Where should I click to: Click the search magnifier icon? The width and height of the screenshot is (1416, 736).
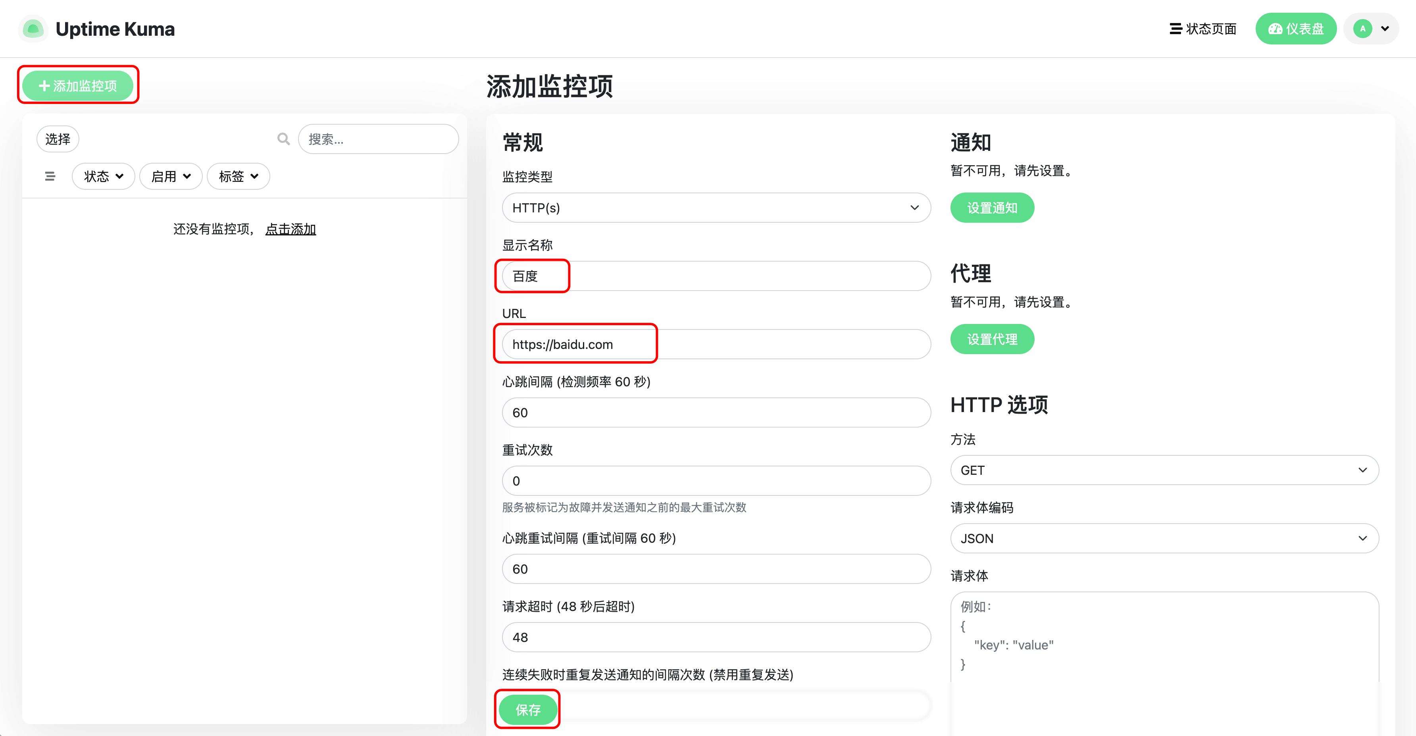click(x=283, y=139)
